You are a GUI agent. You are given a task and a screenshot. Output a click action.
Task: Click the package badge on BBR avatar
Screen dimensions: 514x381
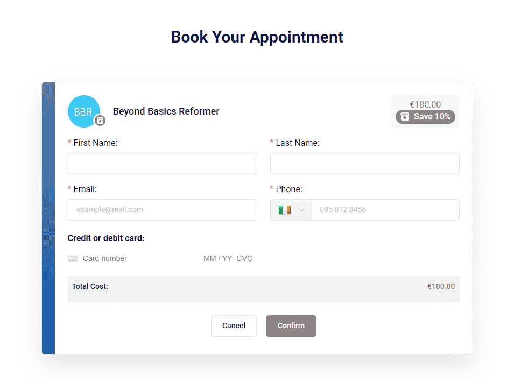pyautogui.click(x=100, y=121)
